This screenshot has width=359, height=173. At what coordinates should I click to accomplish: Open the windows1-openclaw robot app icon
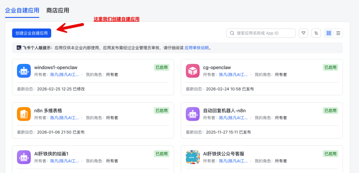[24, 71]
